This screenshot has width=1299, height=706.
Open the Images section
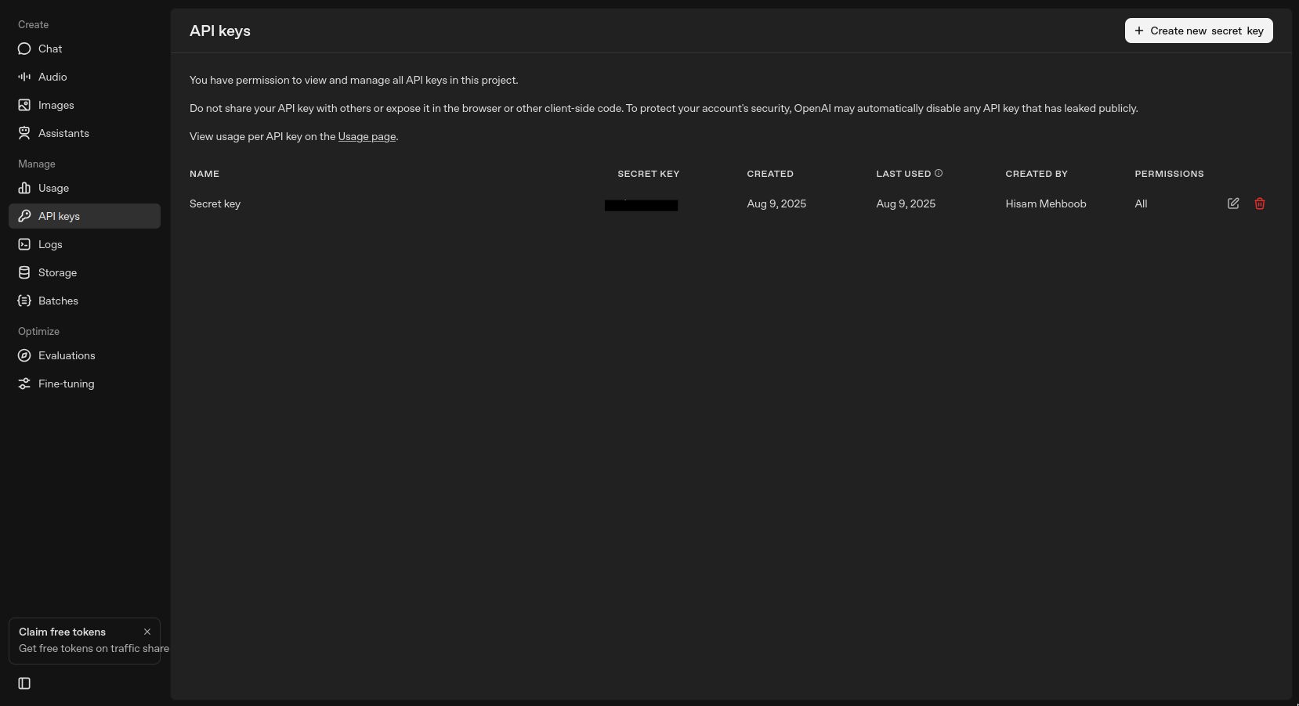click(56, 105)
